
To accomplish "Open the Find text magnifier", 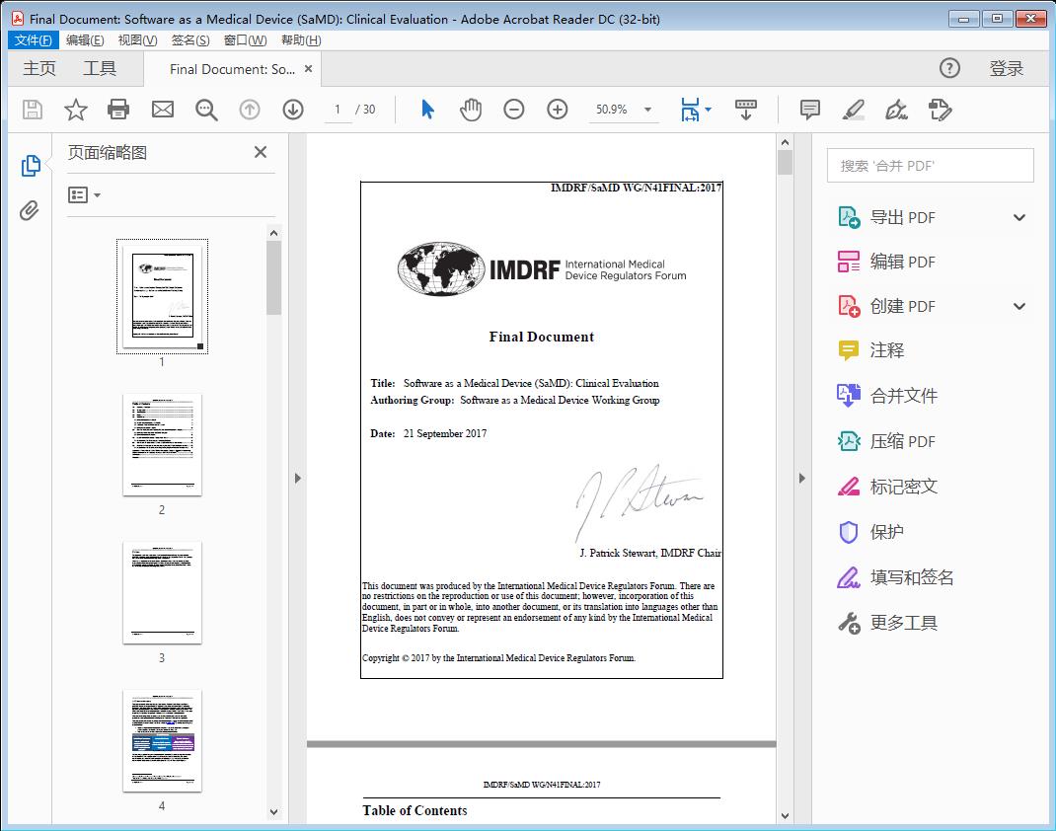I will (x=206, y=110).
